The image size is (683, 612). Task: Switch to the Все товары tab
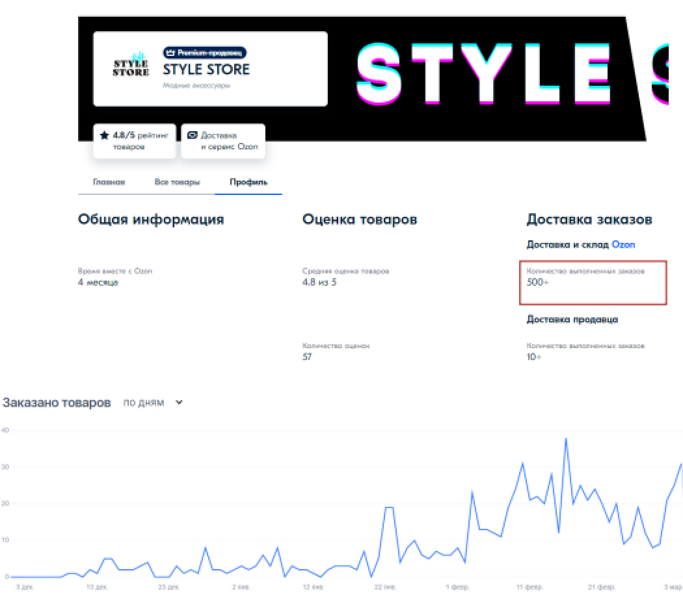(178, 182)
